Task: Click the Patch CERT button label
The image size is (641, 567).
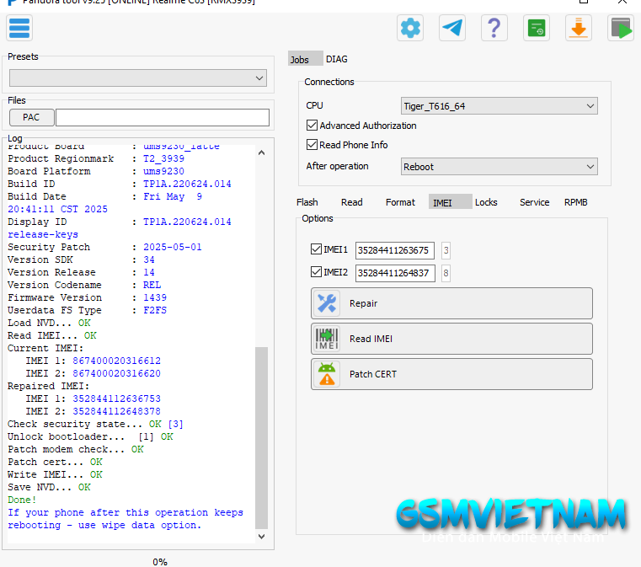Action: [373, 374]
